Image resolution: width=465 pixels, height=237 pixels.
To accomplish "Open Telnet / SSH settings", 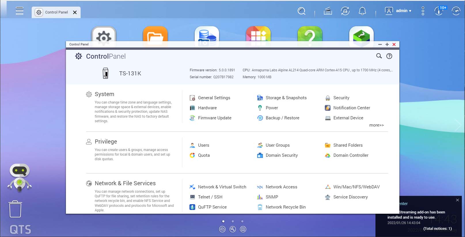I will point(206,197).
